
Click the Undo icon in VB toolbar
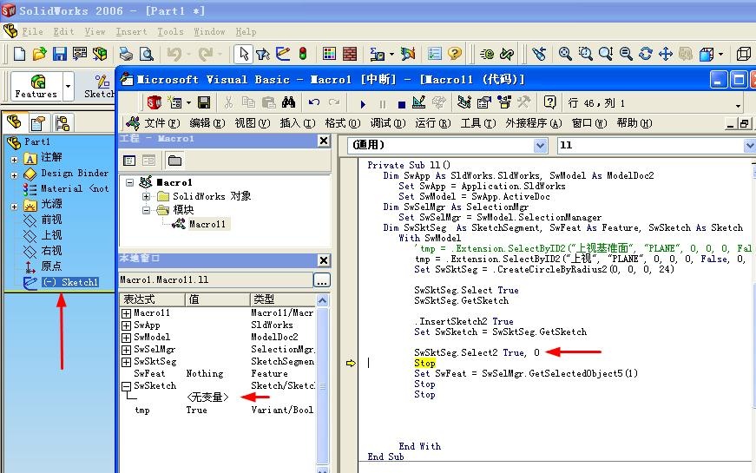click(x=314, y=102)
